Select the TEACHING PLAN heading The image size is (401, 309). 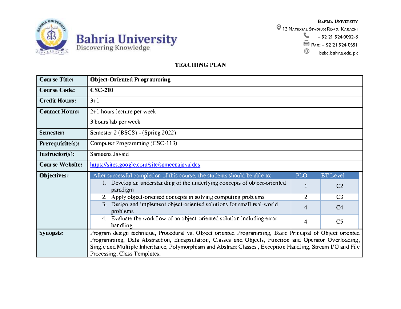point(200,65)
